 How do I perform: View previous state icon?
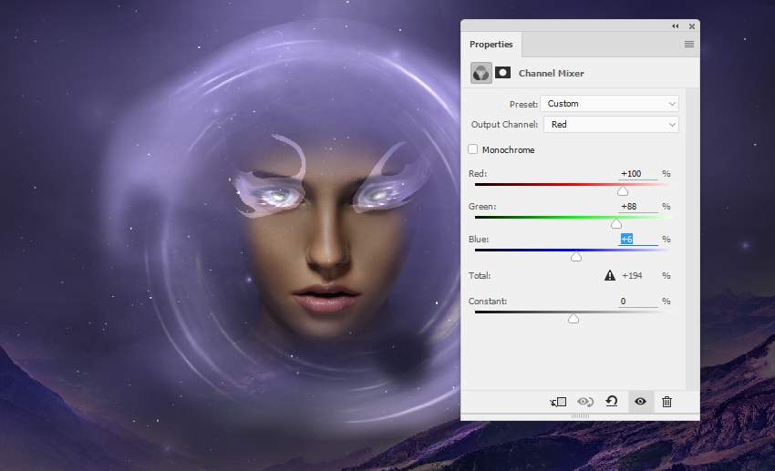click(x=585, y=402)
